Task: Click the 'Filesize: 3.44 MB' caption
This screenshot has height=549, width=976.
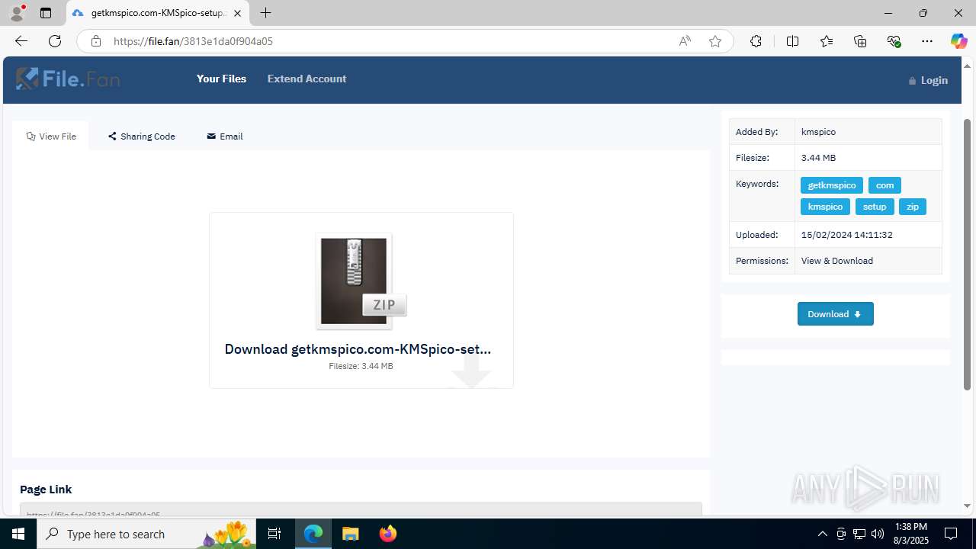Action: coord(361,366)
